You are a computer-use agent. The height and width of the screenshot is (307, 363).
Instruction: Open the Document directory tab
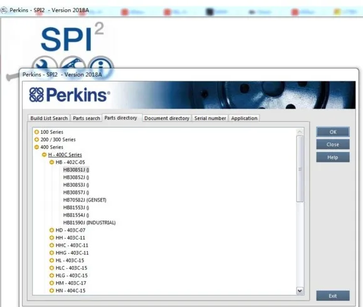[x=167, y=118]
